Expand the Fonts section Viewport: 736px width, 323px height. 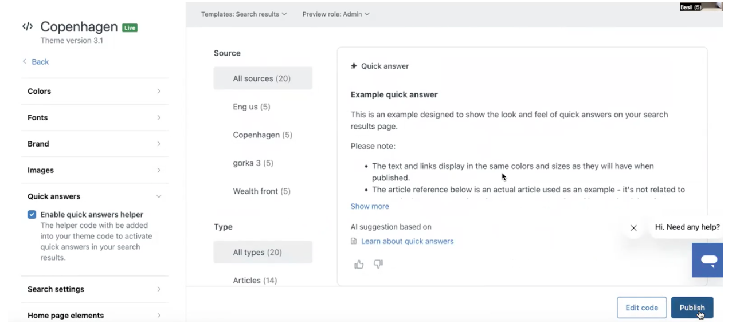(95, 117)
